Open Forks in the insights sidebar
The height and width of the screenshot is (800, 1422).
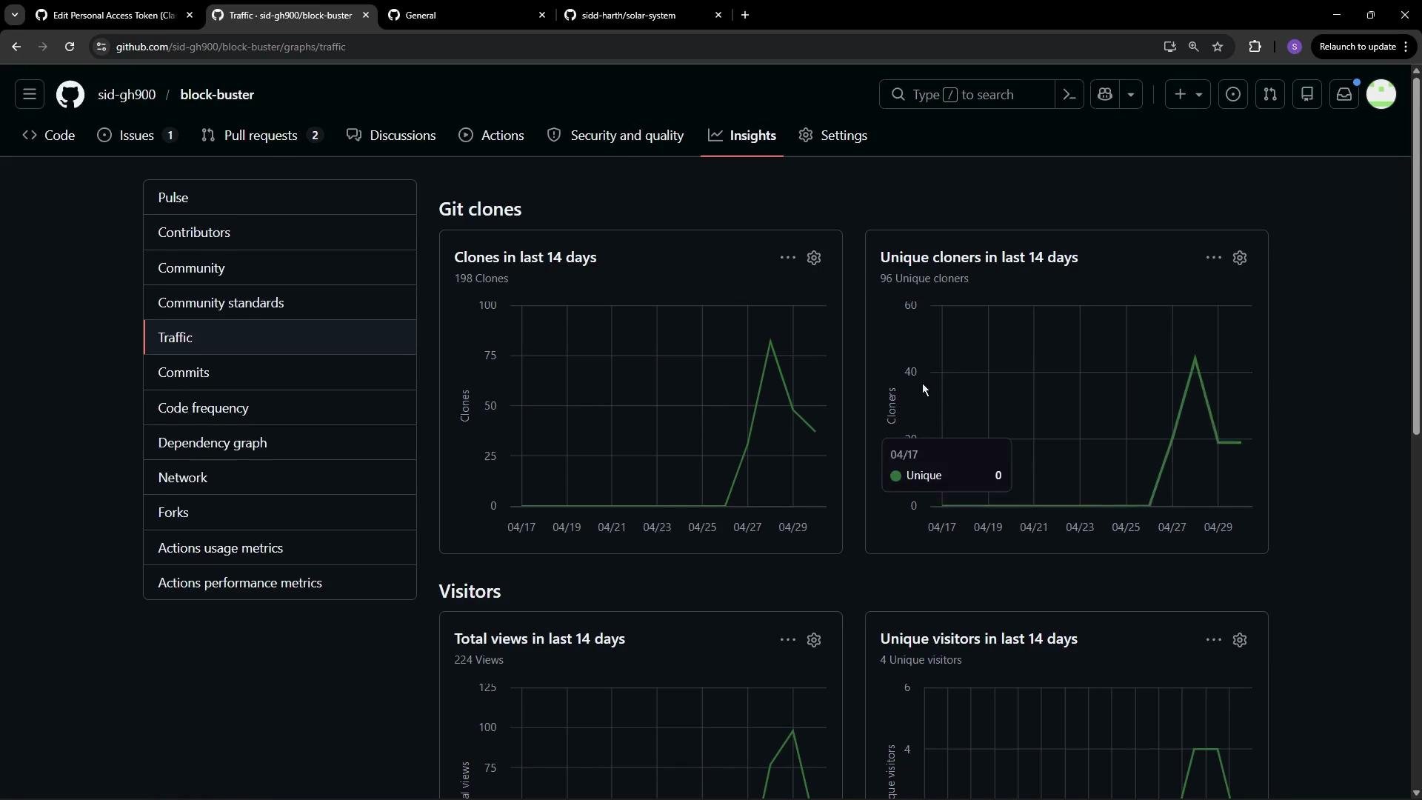280,513
